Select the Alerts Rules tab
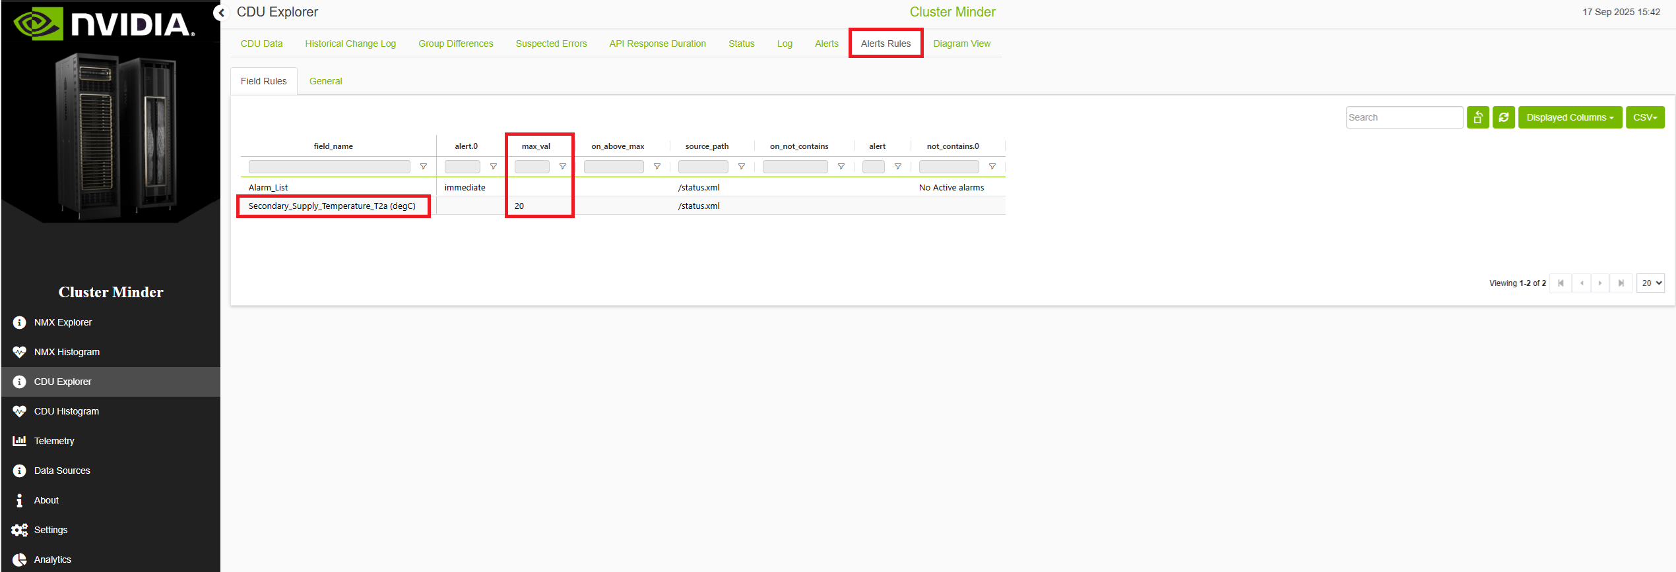 coord(886,43)
